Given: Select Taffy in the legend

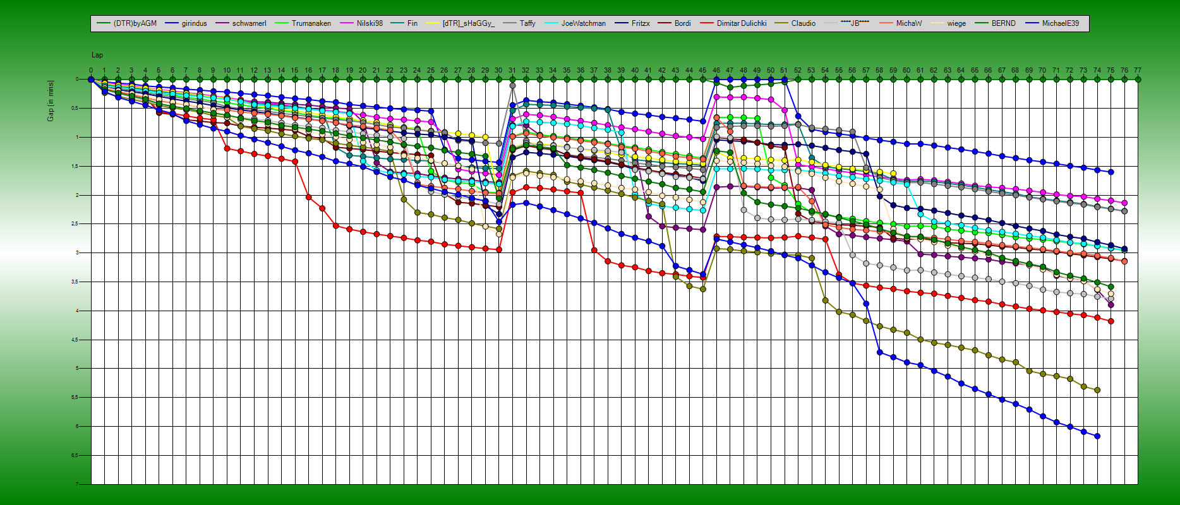Looking at the screenshot, I should (x=527, y=23).
